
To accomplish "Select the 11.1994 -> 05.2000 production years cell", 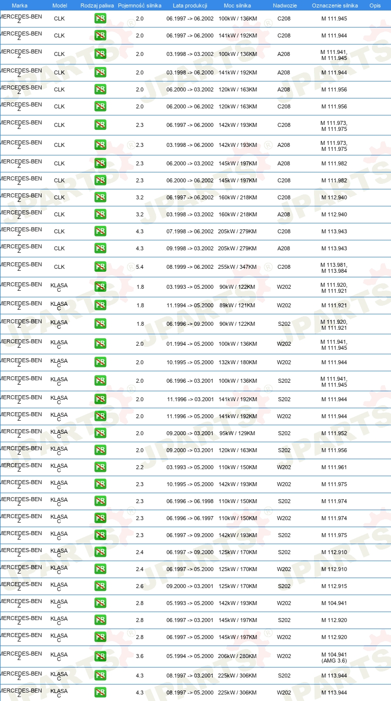I will pos(190,305).
